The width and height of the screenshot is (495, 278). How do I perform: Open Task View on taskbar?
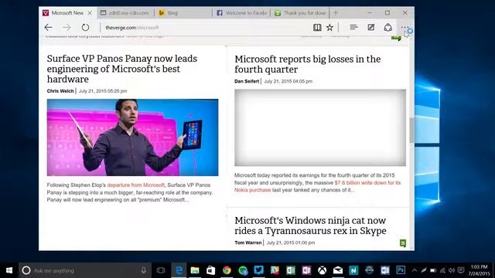[x=161, y=270]
